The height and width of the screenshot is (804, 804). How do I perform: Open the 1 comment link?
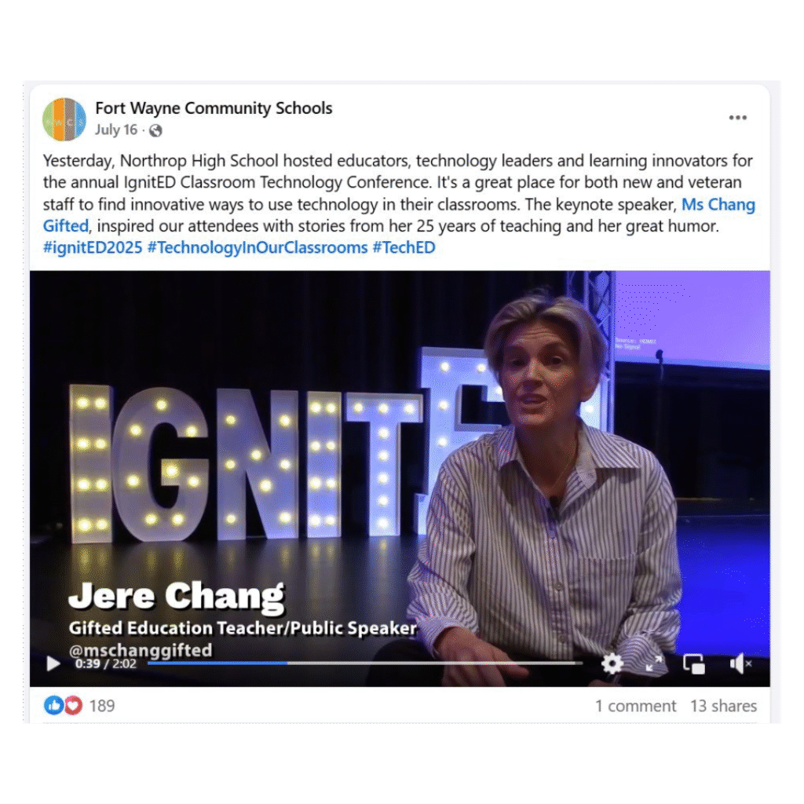pos(635,706)
